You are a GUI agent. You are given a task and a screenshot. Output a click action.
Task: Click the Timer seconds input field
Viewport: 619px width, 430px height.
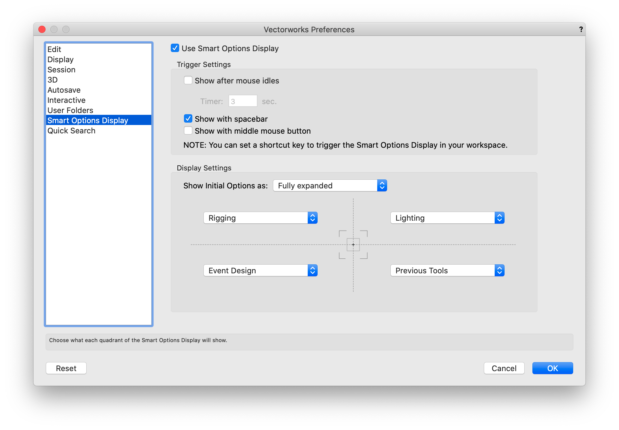[x=243, y=101]
